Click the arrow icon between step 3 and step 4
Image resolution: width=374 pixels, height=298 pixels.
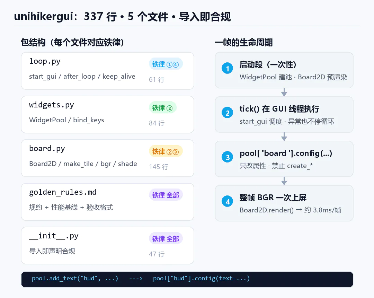coord(284,181)
